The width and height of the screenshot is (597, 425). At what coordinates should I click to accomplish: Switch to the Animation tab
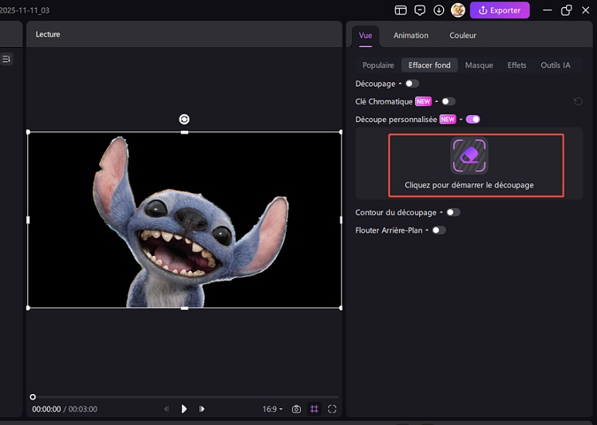[x=411, y=36]
